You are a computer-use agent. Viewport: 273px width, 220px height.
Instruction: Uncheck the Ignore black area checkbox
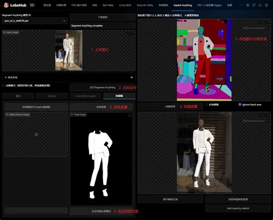tap(240, 104)
